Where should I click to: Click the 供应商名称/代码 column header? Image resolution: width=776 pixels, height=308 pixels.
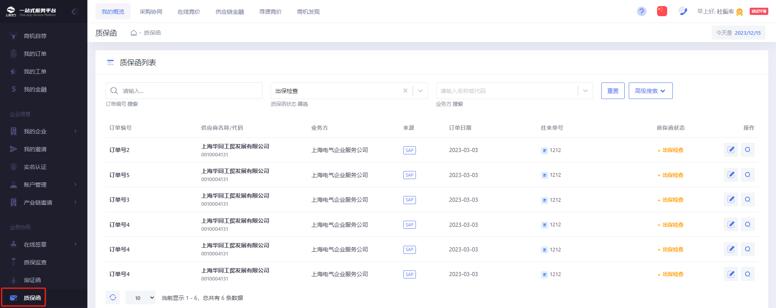[222, 128]
